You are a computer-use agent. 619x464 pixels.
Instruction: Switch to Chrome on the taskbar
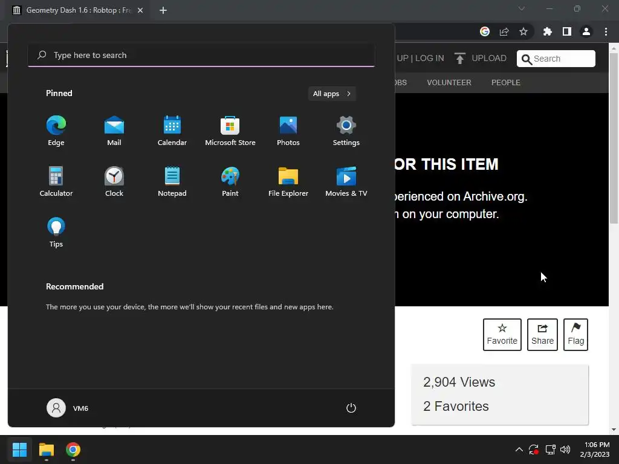coord(73,449)
